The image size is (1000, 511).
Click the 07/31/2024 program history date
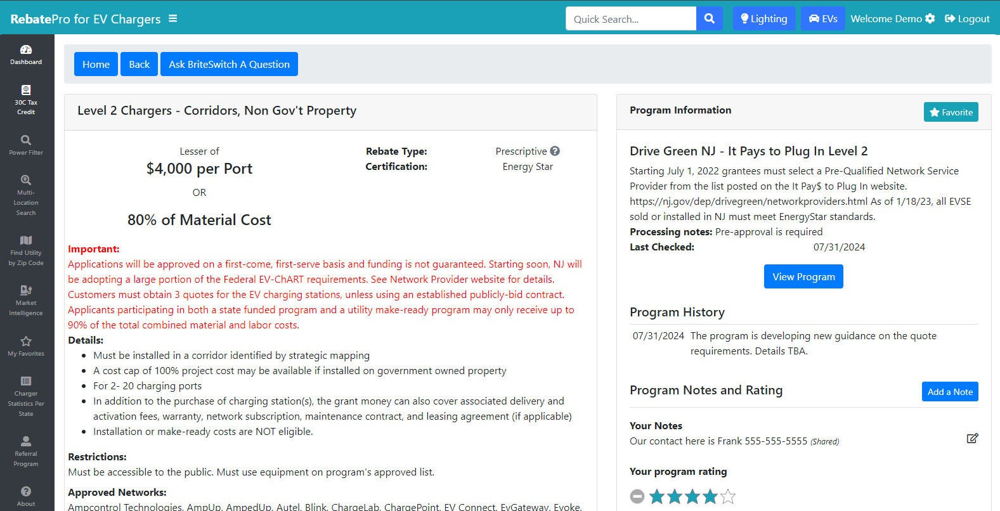tap(658, 336)
